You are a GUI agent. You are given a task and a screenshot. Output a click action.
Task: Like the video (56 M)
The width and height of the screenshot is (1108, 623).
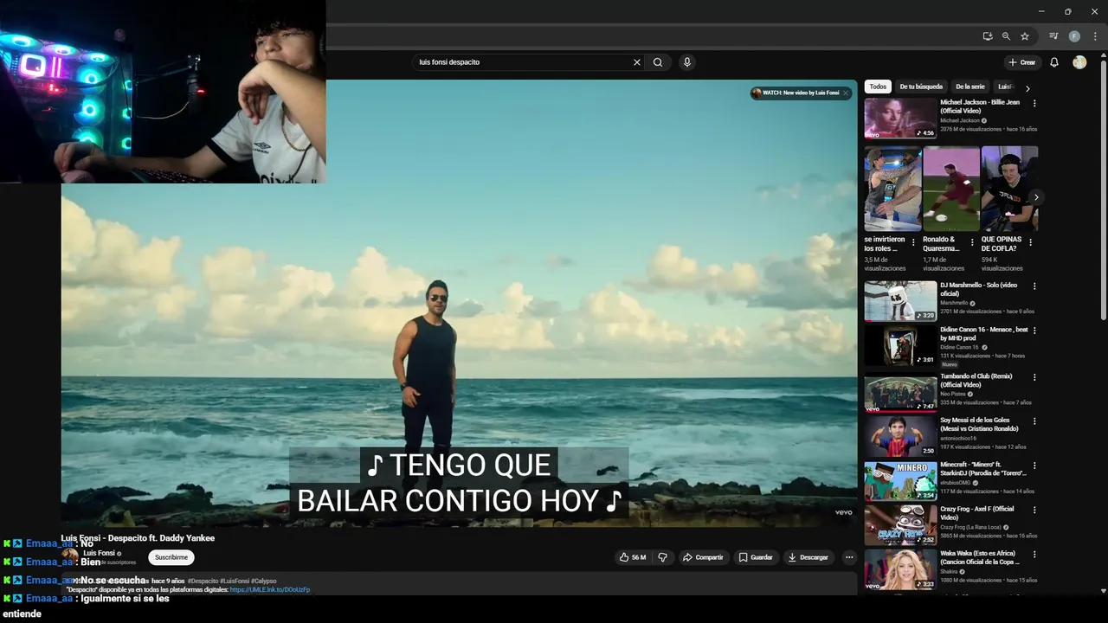[632, 557]
